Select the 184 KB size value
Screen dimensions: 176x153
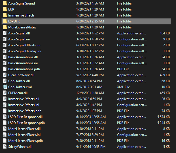(165, 33)
